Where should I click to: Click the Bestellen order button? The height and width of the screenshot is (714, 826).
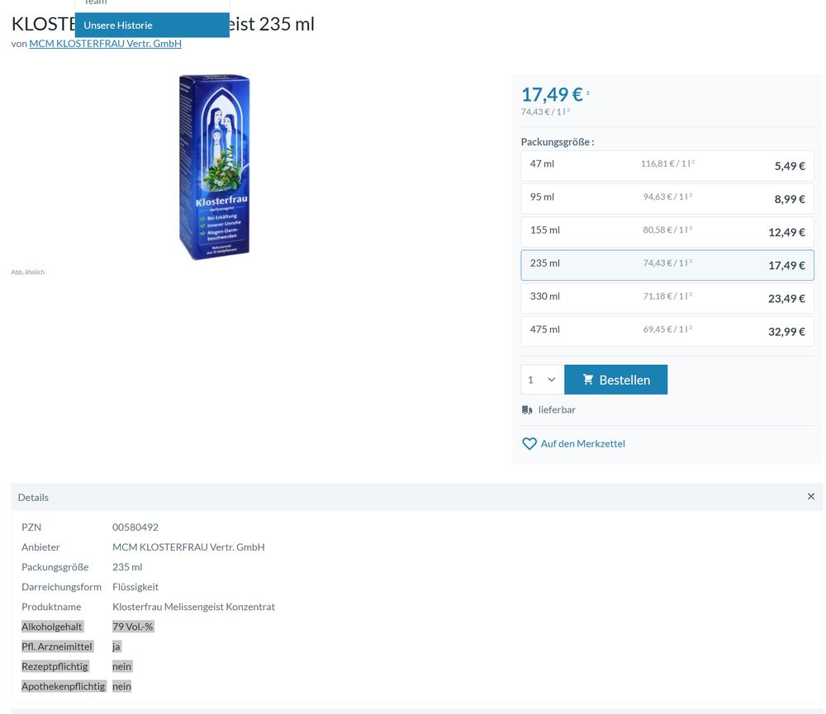tap(616, 380)
